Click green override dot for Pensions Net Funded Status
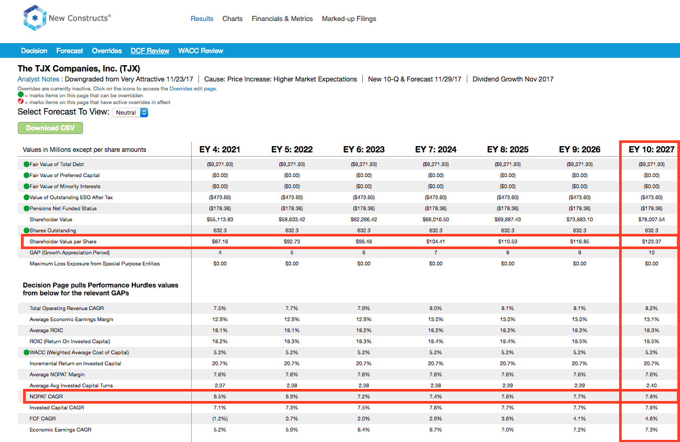The height and width of the screenshot is (442, 680). [x=26, y=209]
